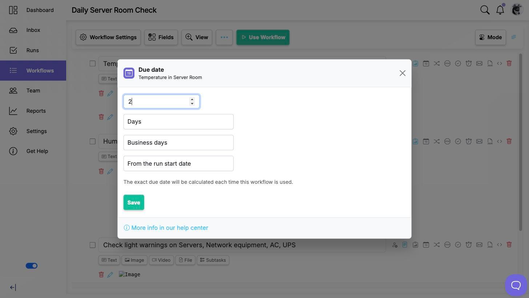Screen dimensions: 529x298
Task: Delete the Check light warnings step
Action: [509, 245]
